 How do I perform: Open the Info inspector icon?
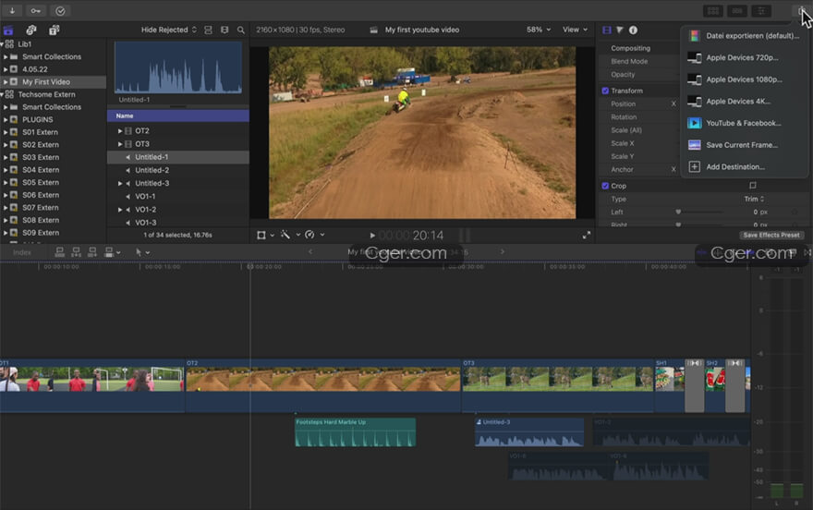(x=633, y=30)
